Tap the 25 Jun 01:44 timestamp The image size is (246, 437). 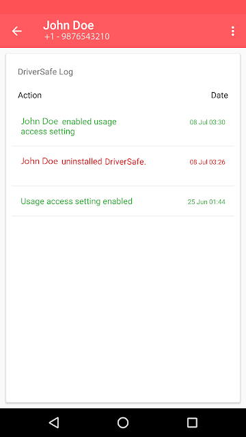coord(206,202)
